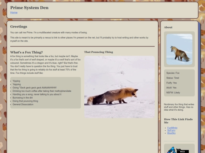Open the Home navigation link
Image resolution: width=205 pixels, height=153 pixels.
14,12
